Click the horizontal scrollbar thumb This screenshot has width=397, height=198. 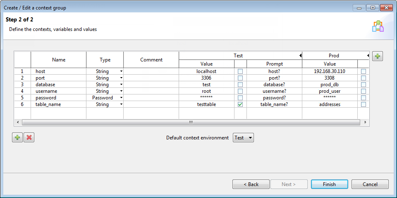(191, 122)
